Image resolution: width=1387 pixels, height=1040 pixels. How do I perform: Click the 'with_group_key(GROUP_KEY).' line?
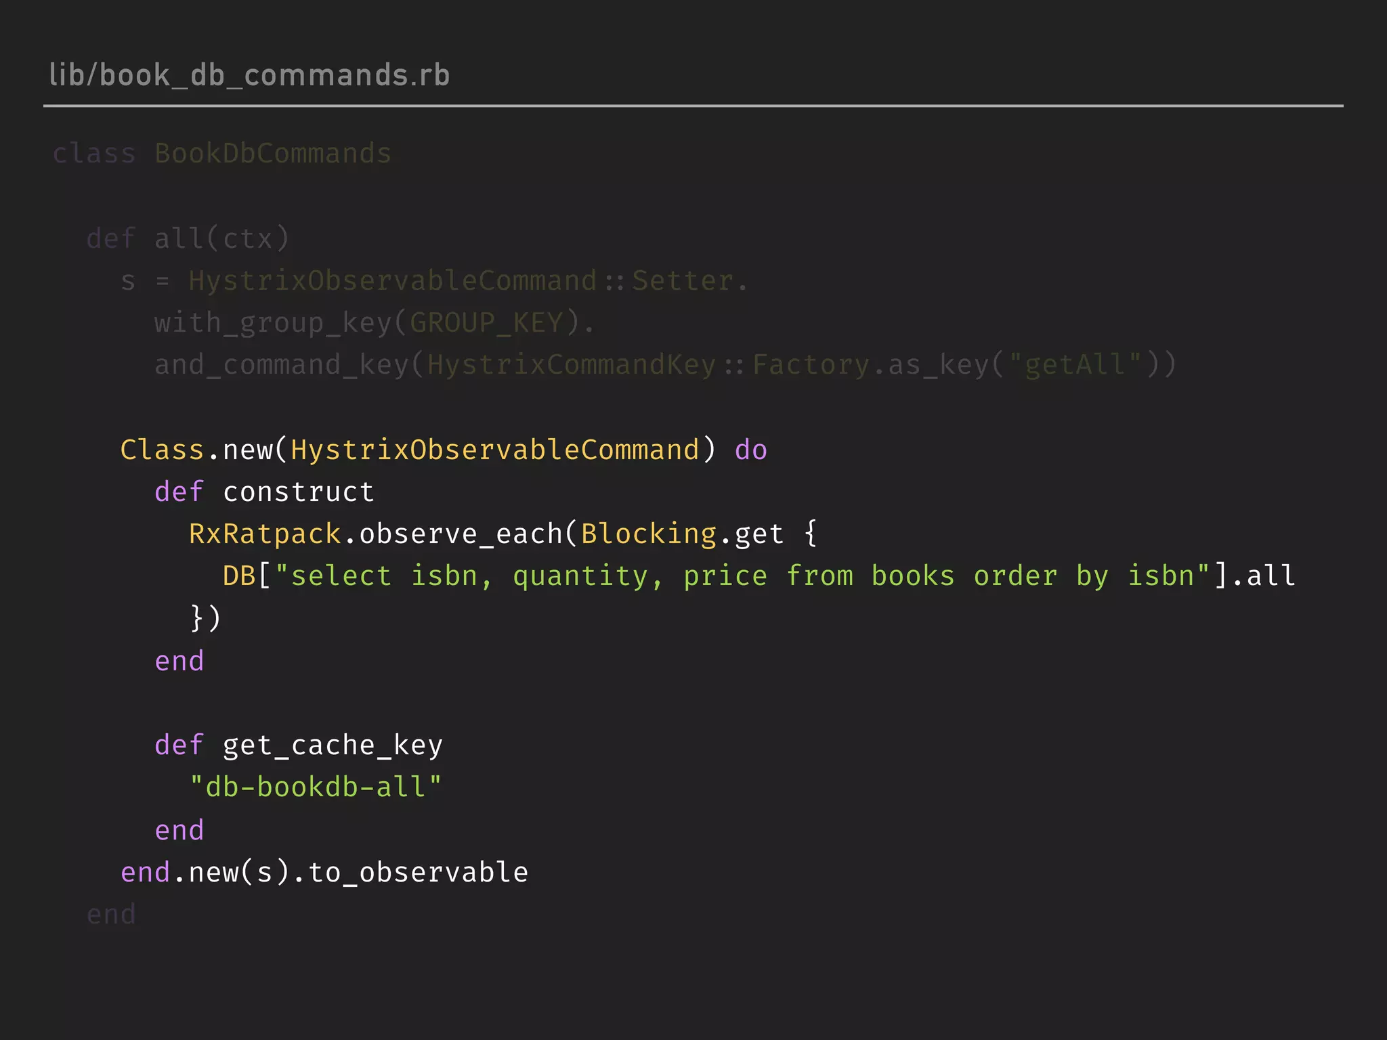point(375,323)
